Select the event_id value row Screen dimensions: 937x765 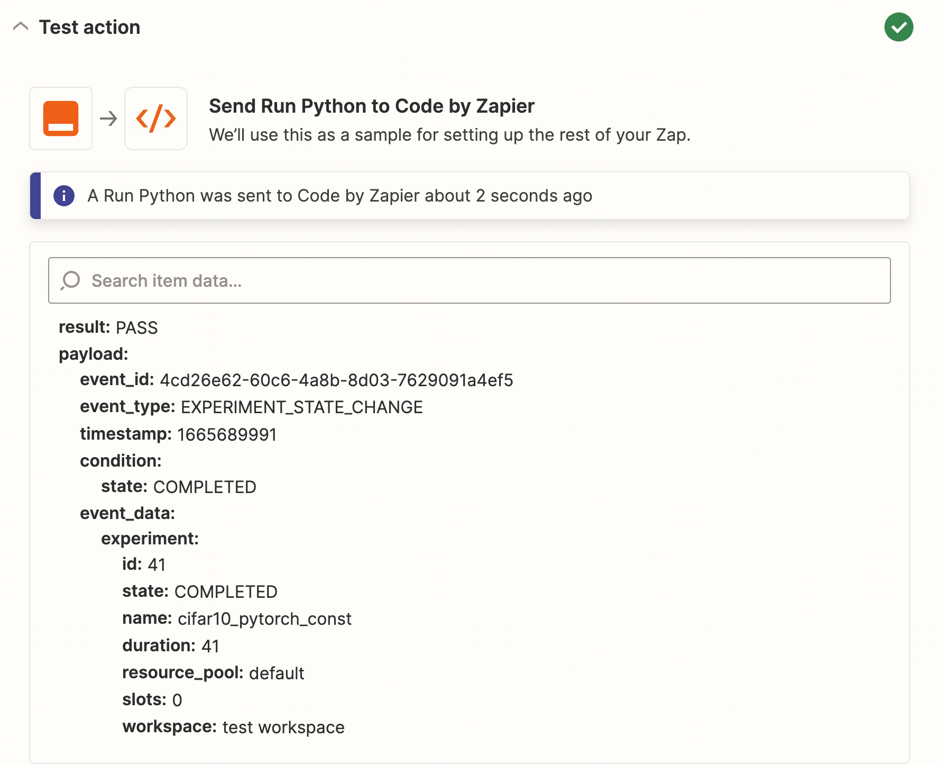tap(297, 380)
